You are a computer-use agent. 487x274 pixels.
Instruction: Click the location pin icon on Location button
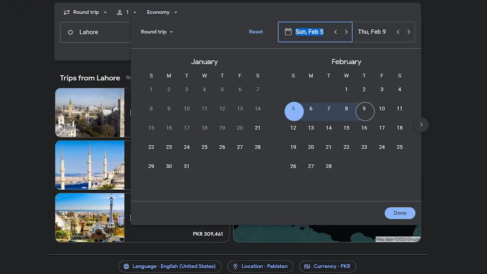tap(235, 266)
